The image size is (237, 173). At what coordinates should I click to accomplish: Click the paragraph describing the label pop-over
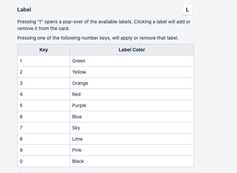[104, 25]
